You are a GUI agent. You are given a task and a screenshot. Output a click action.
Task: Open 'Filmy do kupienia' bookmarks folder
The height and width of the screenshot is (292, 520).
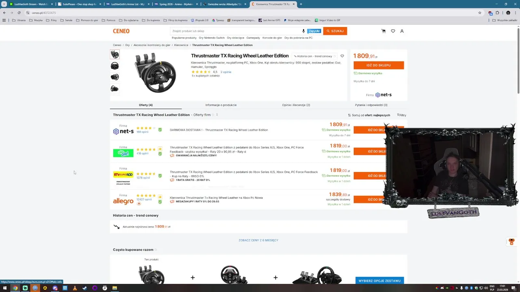[x=175, y=20]
